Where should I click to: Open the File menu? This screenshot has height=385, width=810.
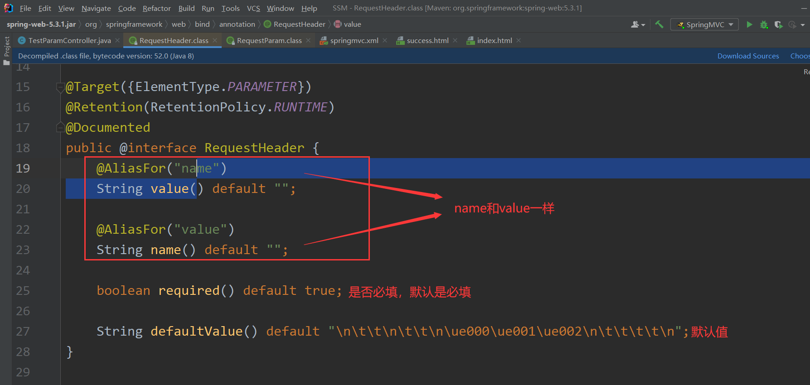pos(25,8)
